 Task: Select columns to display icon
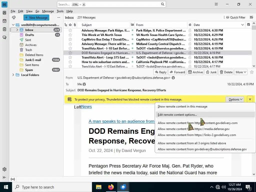coord(248,25)
